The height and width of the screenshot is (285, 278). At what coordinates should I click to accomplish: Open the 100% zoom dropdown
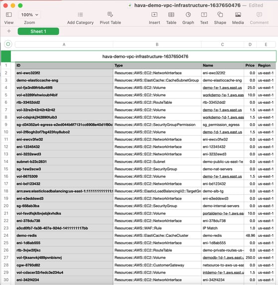29,15
